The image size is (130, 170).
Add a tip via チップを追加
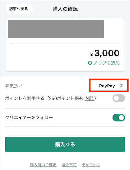click(x=104, y=63)
